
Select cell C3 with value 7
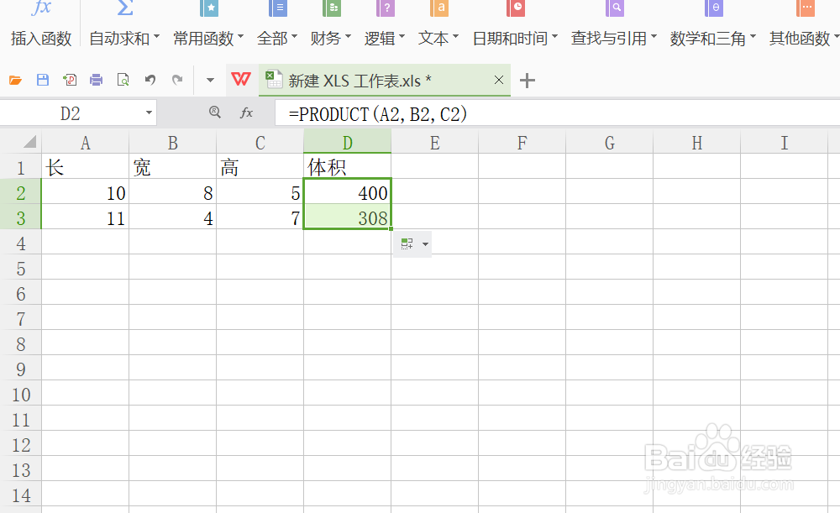click(x=260, y=217)
